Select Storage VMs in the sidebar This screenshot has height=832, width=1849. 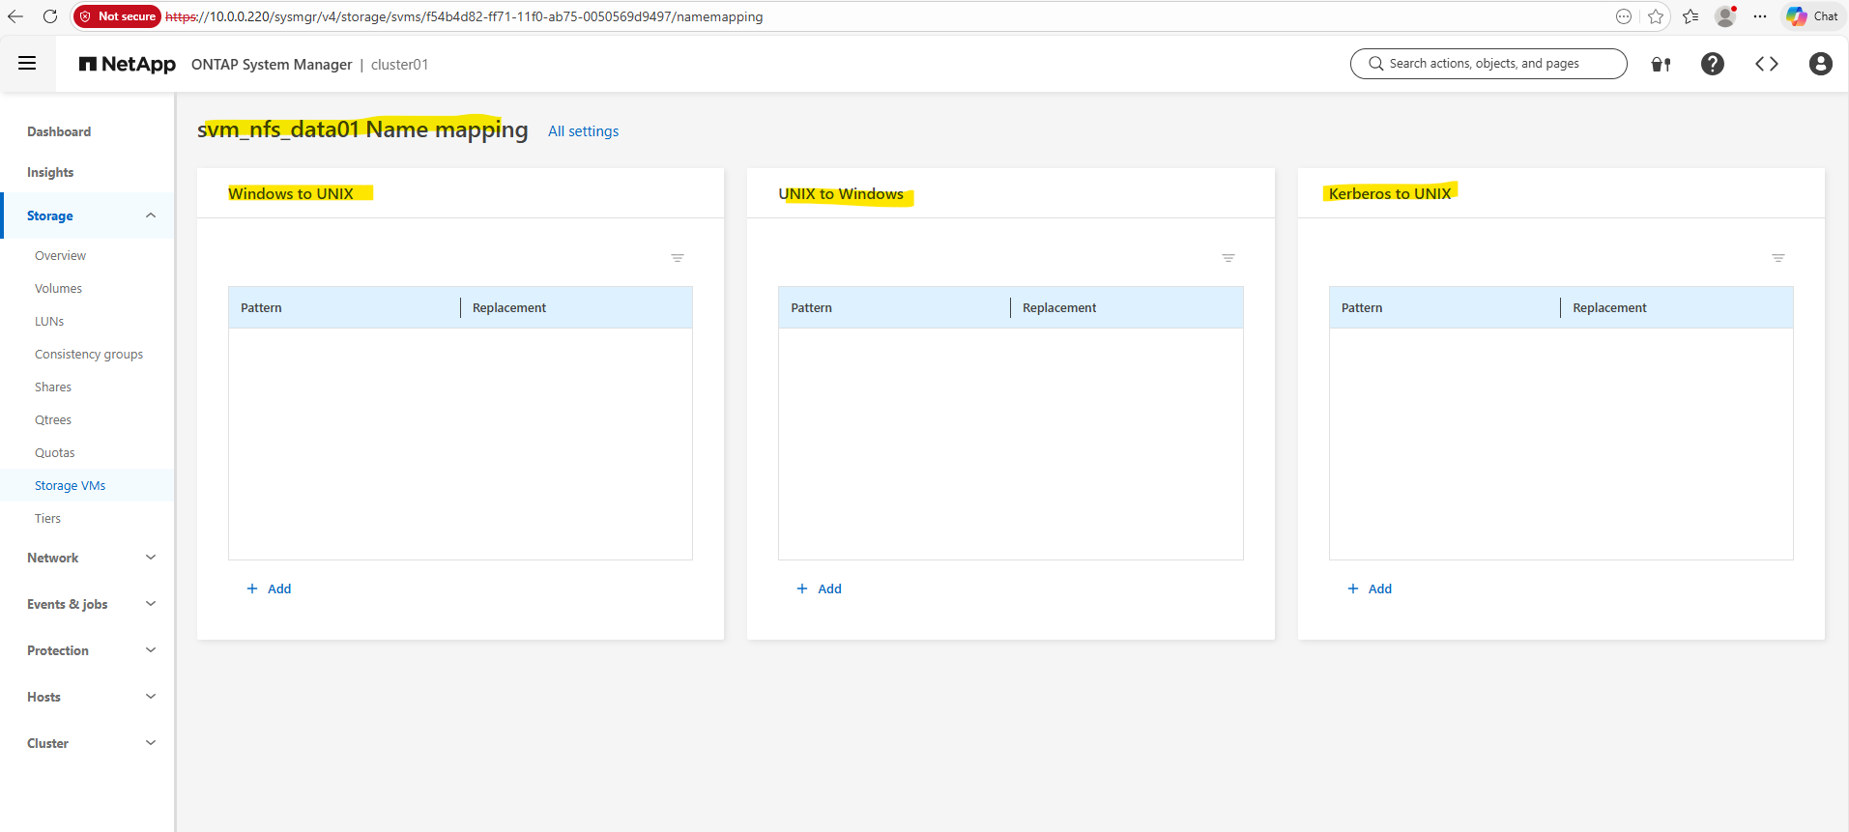click(x=71, y=485)
